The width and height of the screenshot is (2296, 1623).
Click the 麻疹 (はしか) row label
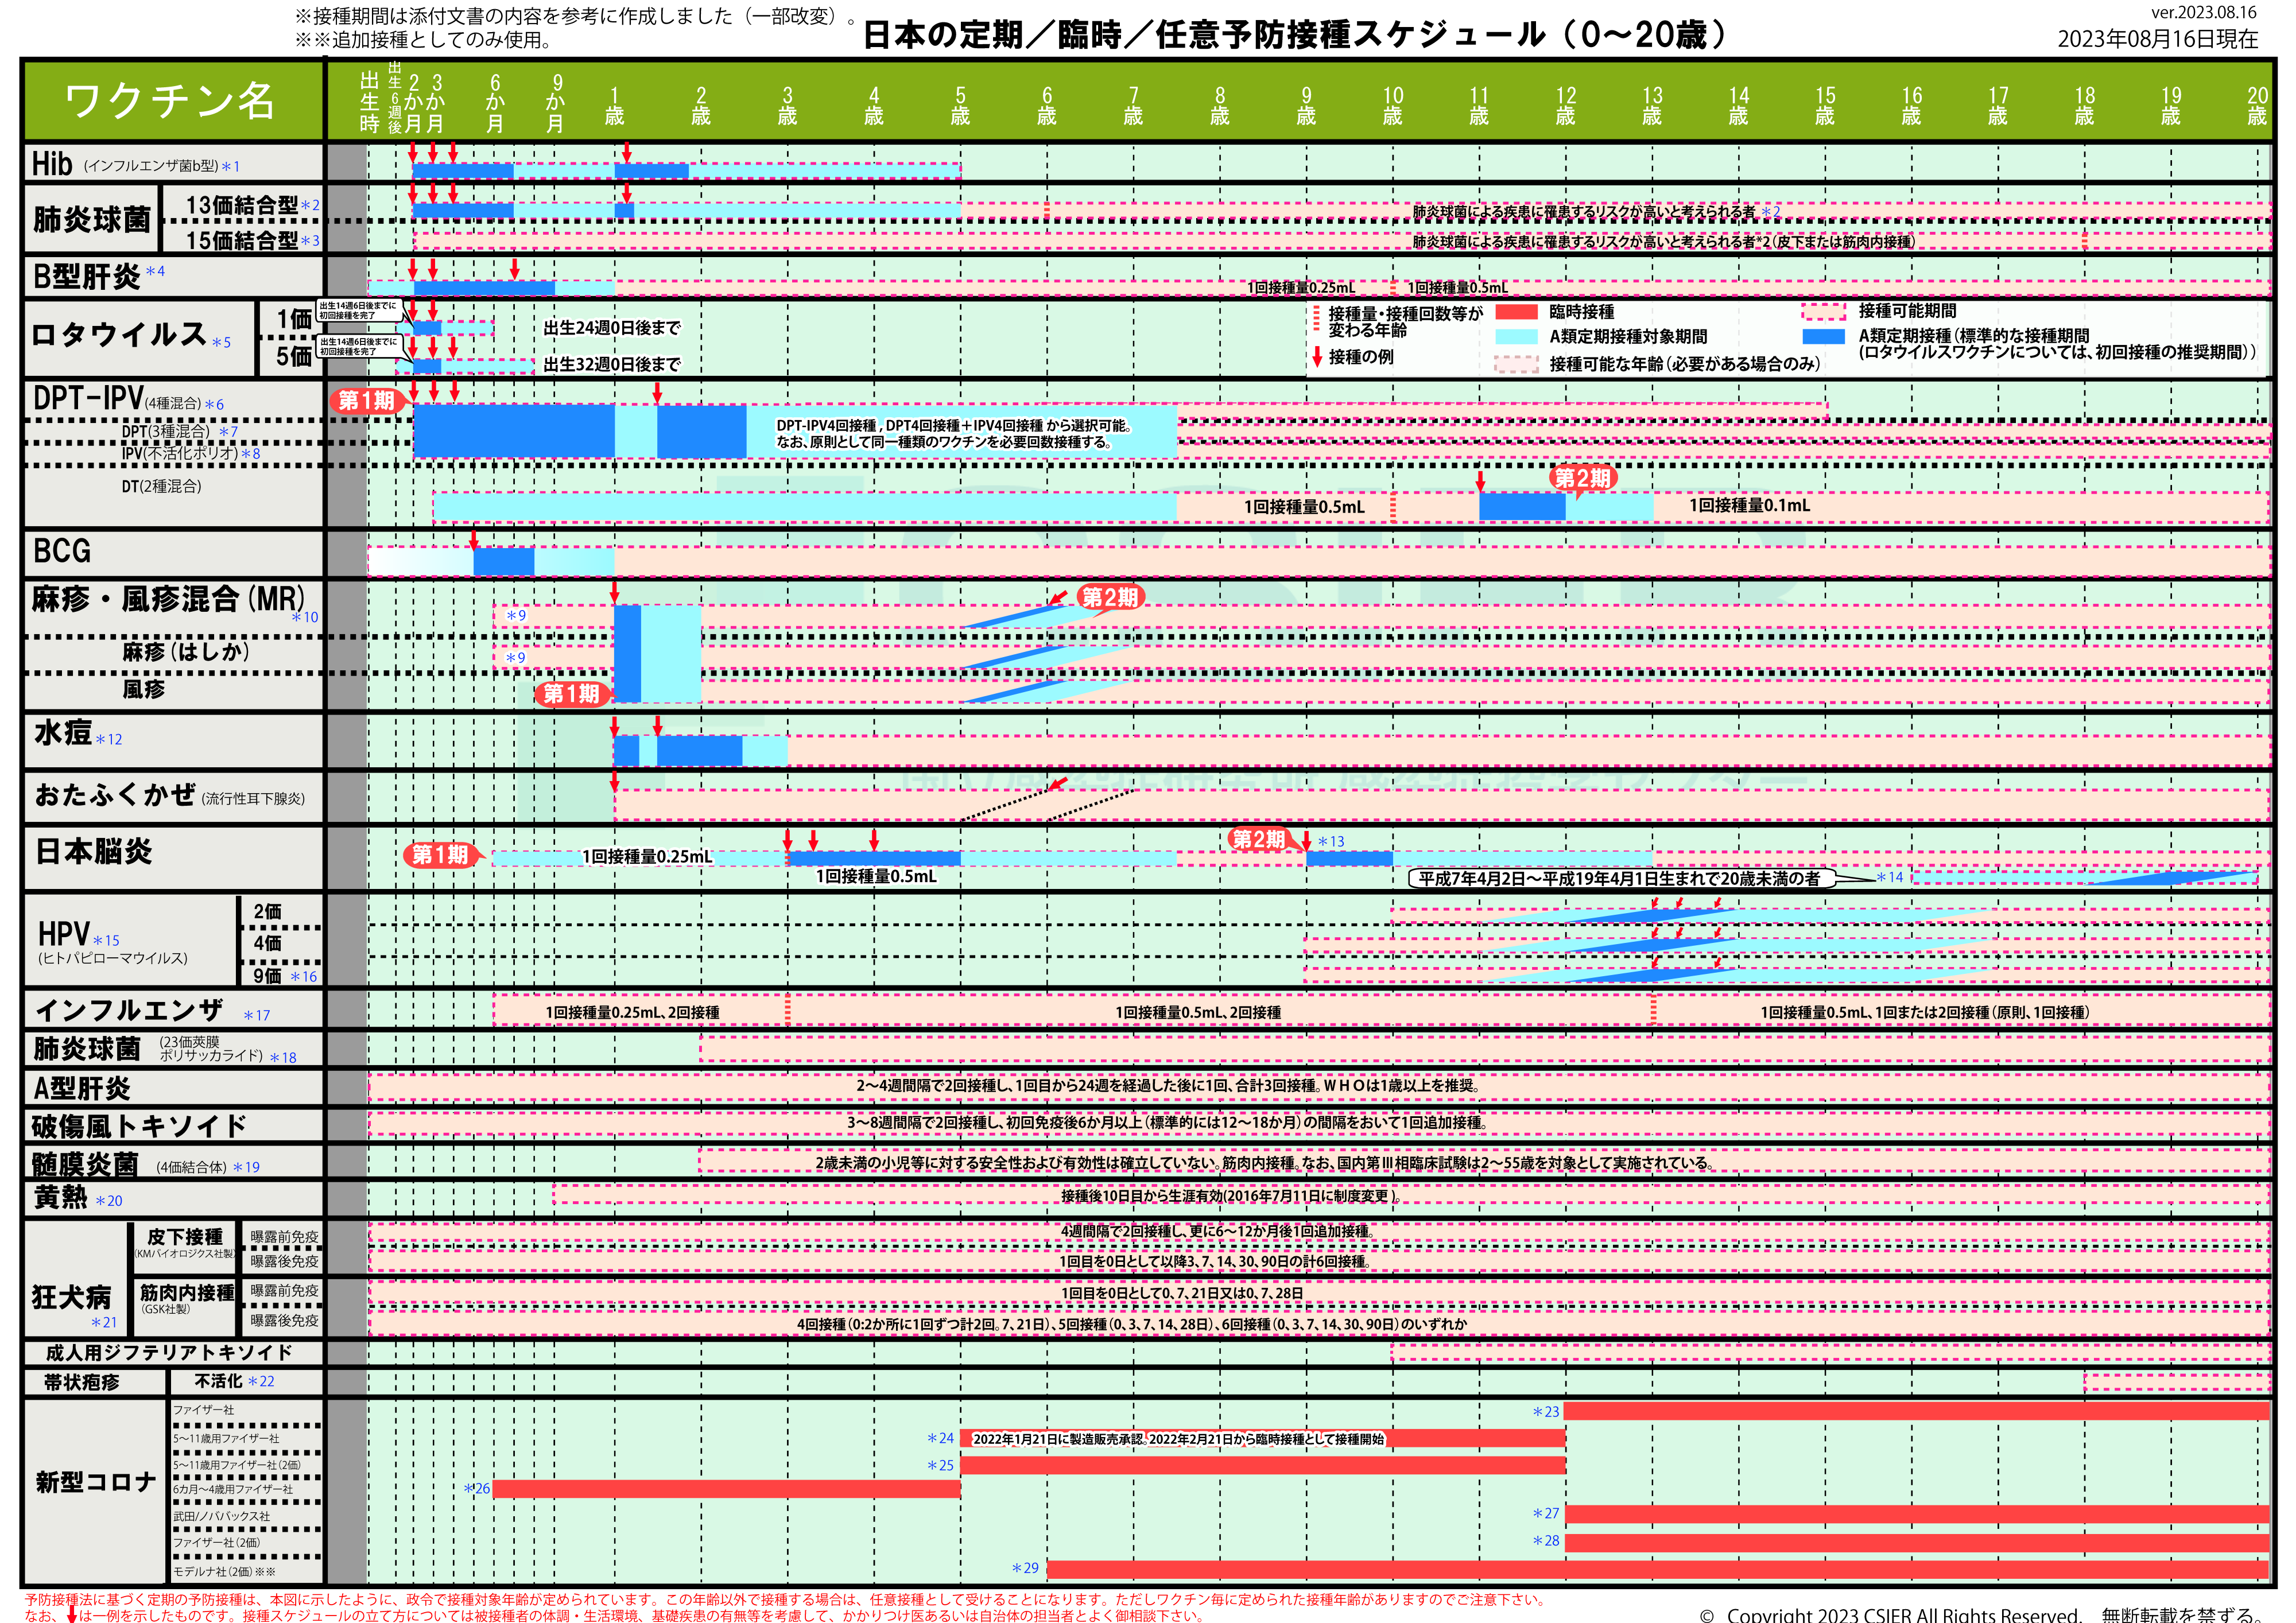pyautogui.click(x=185, y=653)
